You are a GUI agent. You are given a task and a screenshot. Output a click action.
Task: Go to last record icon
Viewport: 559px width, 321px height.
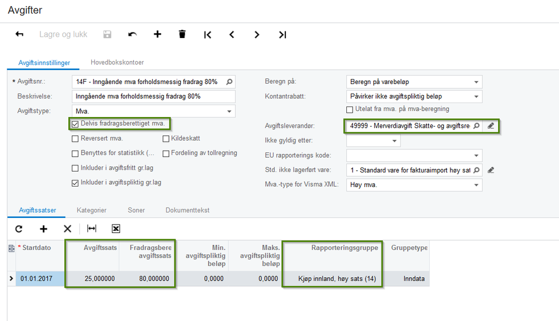coord(283,34)
